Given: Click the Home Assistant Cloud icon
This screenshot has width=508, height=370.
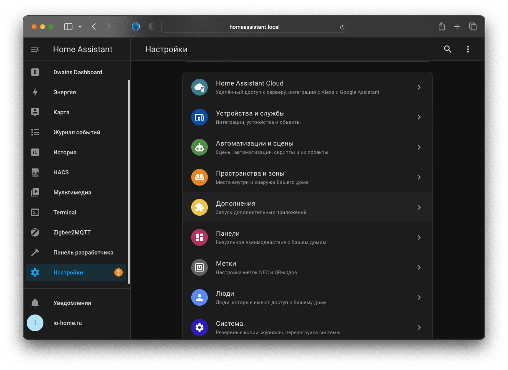Looking at the screenshot, I should coord(200,87).
